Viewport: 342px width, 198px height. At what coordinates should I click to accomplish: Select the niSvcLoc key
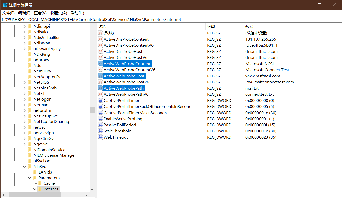[x=42, y=161]
